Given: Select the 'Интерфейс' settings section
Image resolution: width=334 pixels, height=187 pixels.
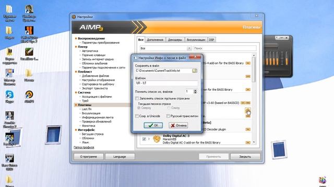Looking at the screenshot, I should (86, 130).
